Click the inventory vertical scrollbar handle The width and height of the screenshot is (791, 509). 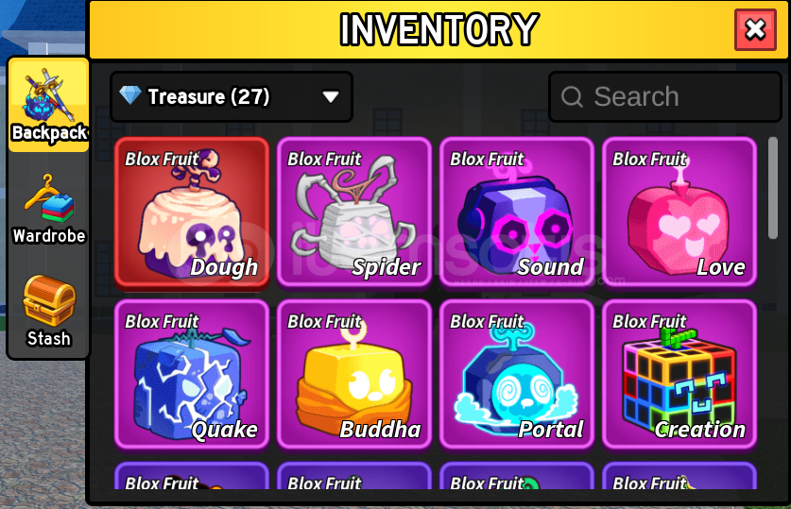(x=773, y=188)
